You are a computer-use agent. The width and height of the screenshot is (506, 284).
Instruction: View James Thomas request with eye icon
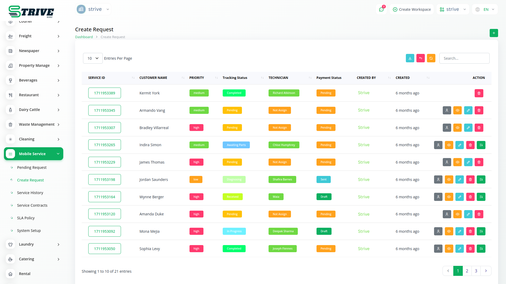(458, 162)
